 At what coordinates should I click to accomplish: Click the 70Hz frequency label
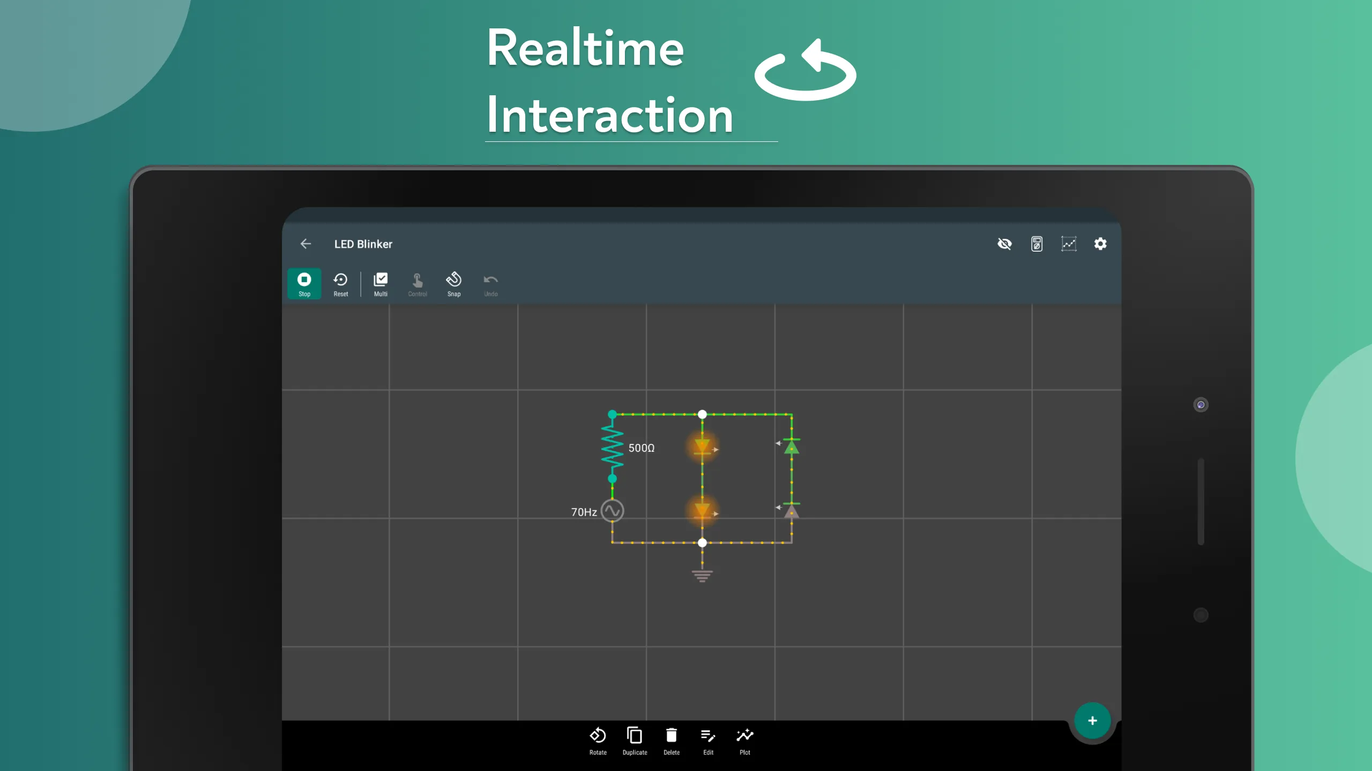coord(584,512)
